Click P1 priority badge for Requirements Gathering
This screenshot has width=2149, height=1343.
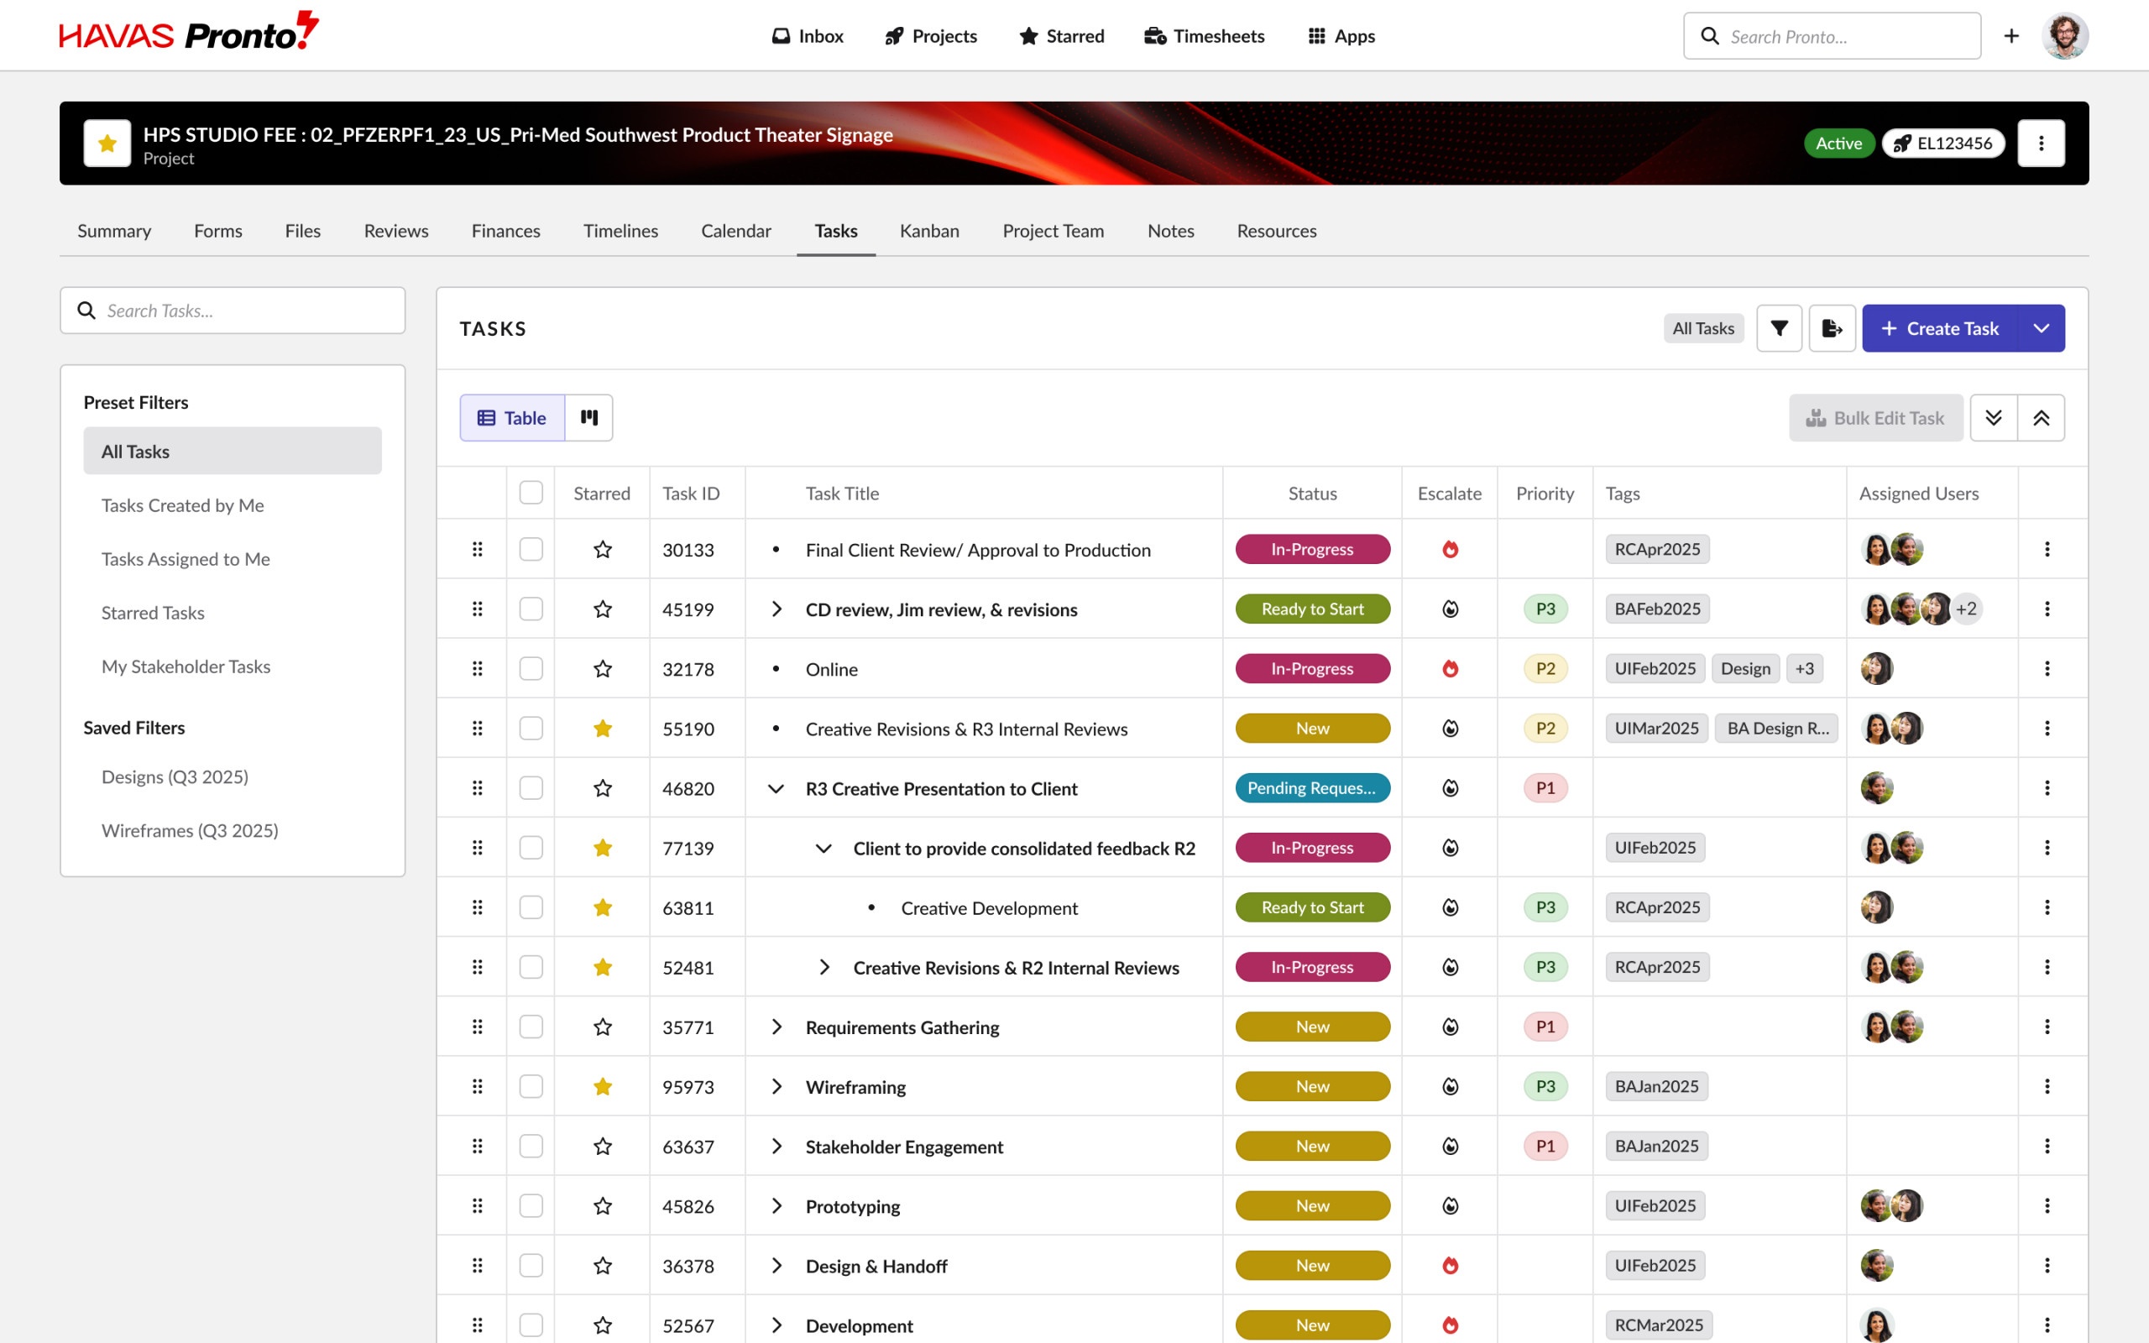(x=1545, y=1027)
